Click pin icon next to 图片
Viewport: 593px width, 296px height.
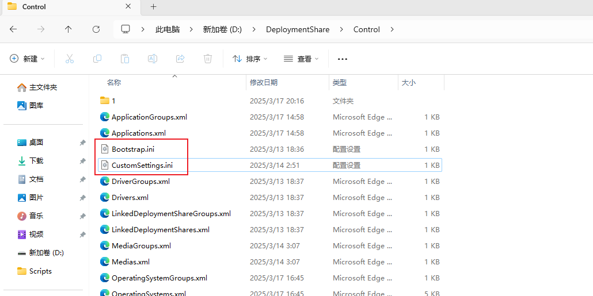(x=82, y=198)
